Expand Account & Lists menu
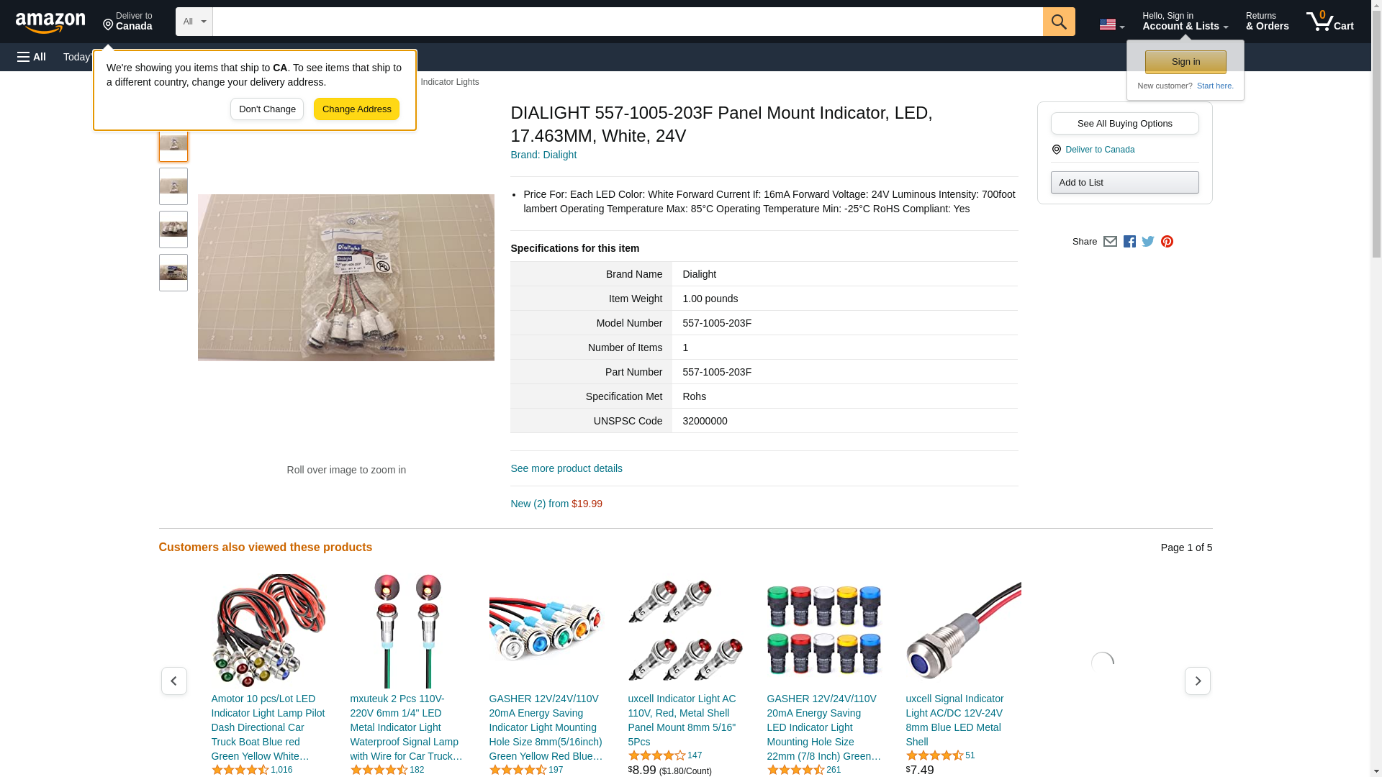The width and height of the screenshot is (1382, 777). point(1185,22)
